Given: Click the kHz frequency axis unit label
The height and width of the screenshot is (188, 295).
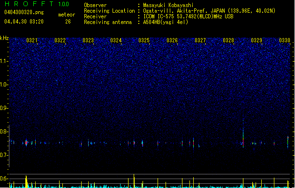Looking at the screenshot, I should pyautogui.click(x=4, y=38).
